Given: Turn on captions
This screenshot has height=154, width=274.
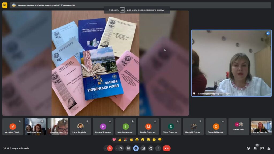Looking at the screenshot, I should 128,148.
